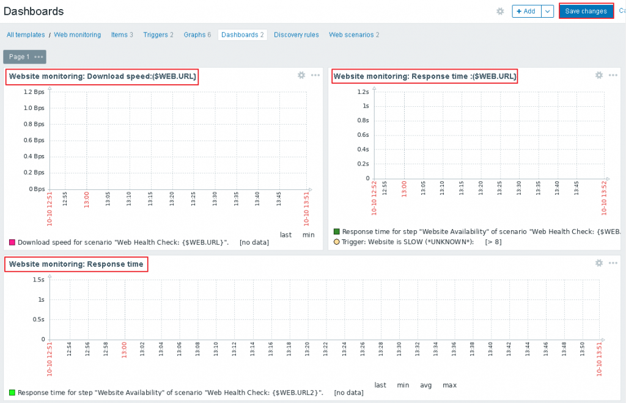Click the Dashboards page heading
This screenshot has height=403, width=626.
click(34, 11)
